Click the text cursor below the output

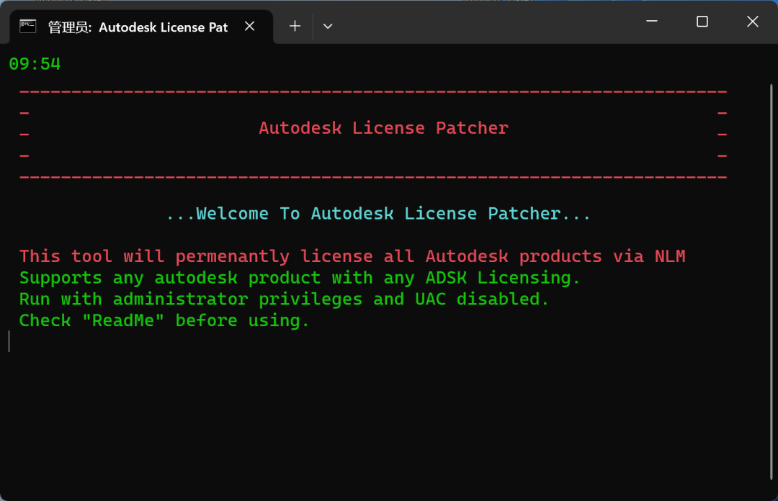click(9, 341)
